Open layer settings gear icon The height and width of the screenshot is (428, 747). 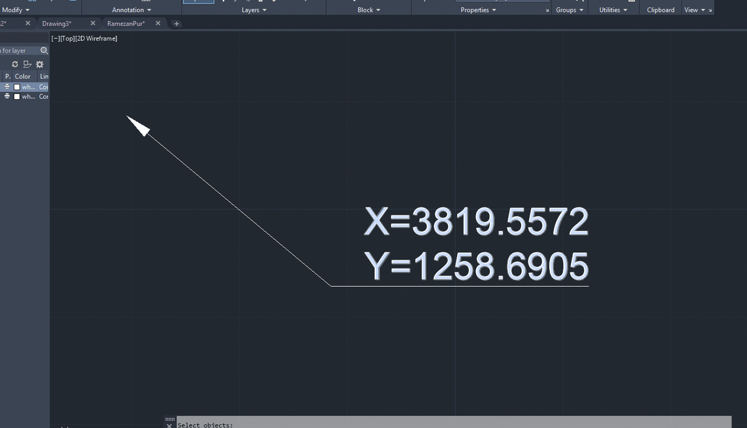coord(40,64)
